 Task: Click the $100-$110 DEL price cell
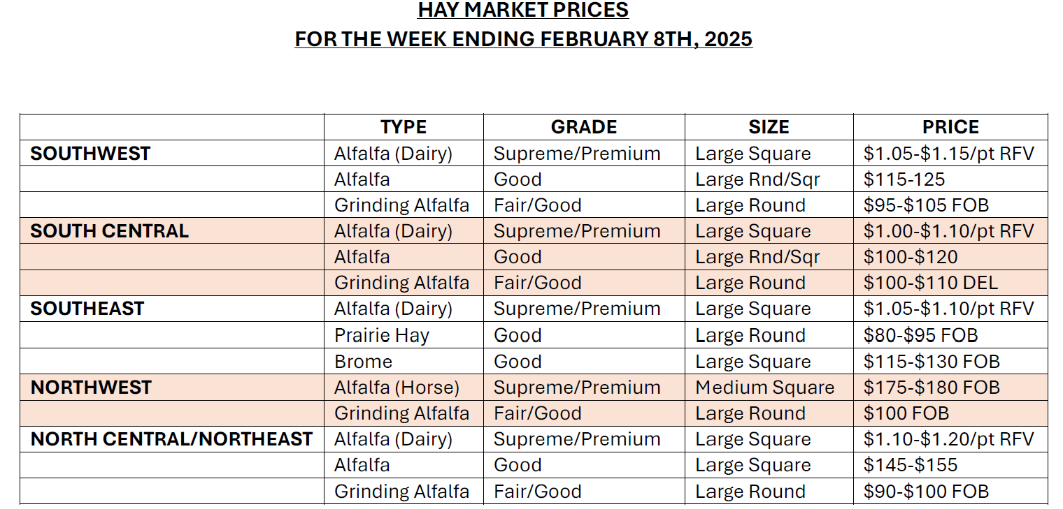tap(931, 283)
